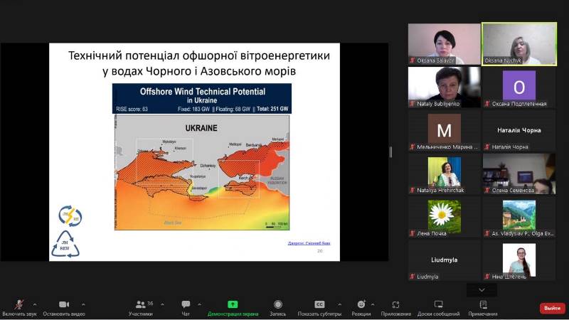Expand audio options arrow beside Включить звук

(35, 304)
